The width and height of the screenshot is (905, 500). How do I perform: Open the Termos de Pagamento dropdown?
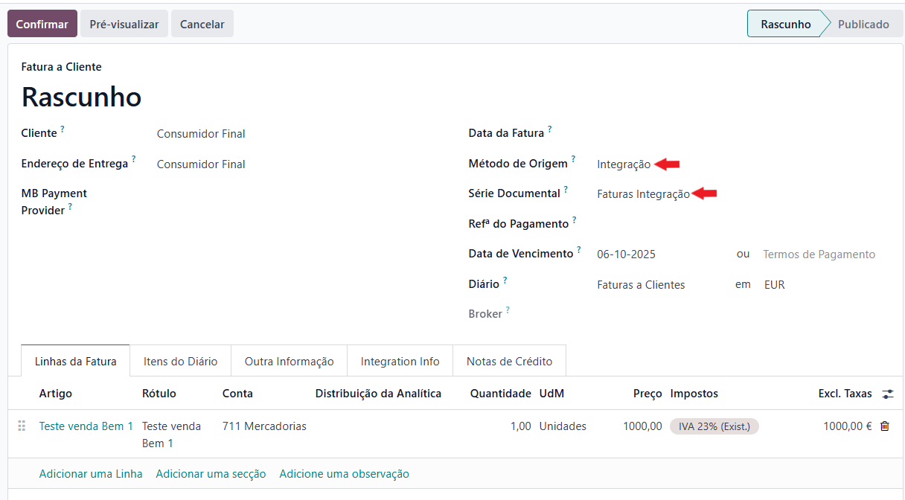(x=819, y=254)
